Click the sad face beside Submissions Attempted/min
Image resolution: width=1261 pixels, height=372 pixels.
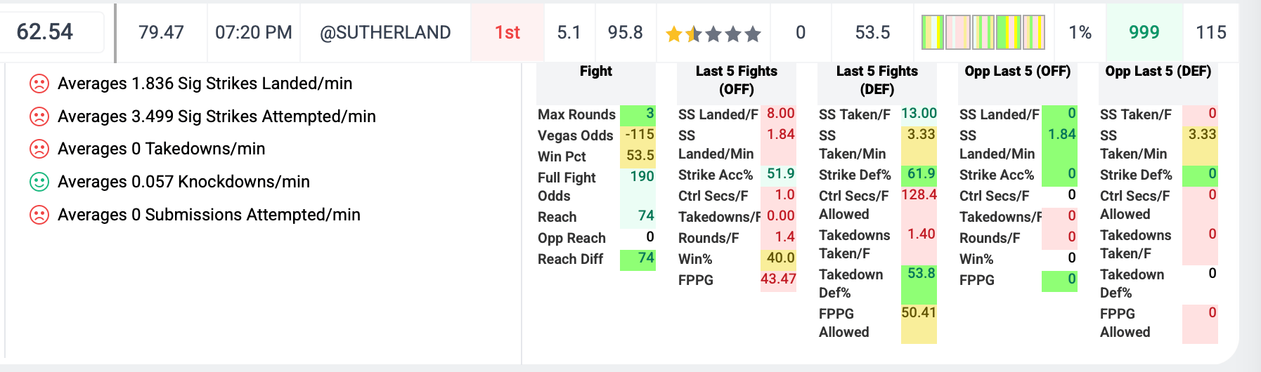[39, 215]
